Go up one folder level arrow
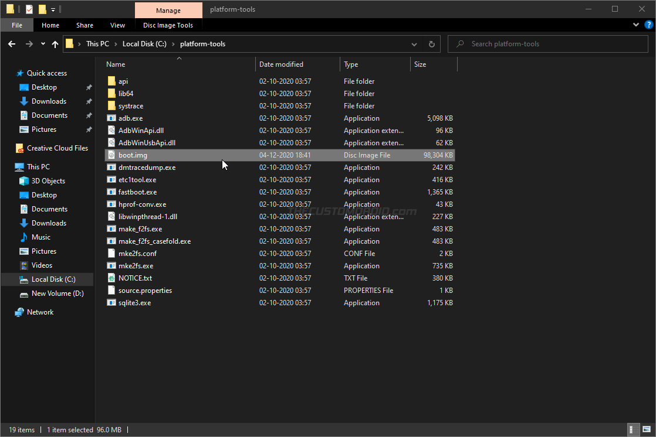Screen dimensions: 656x437 [55, 44]
